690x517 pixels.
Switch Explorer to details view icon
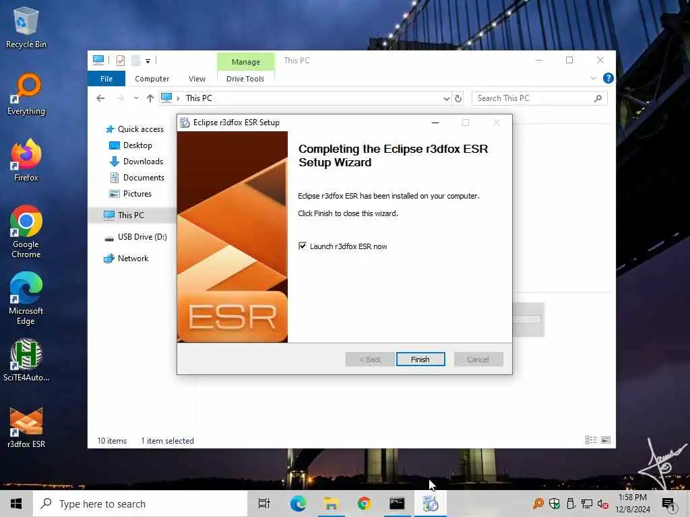(x=590, y=440)
